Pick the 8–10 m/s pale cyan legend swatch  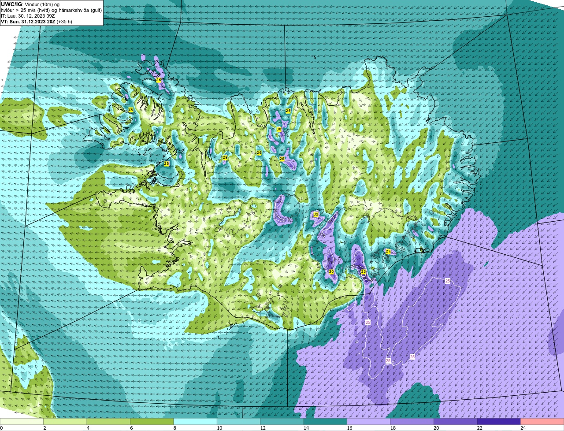[195, 421]
